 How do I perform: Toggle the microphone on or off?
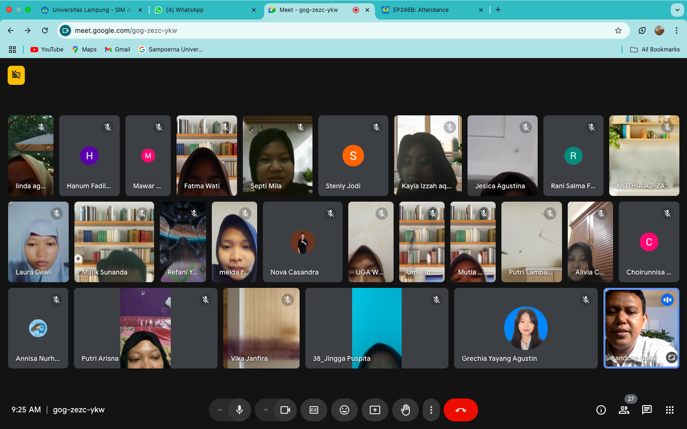pyautogui.click(x=239, y=410)
